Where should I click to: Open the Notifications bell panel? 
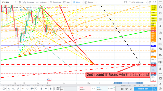tap(160, 69)
